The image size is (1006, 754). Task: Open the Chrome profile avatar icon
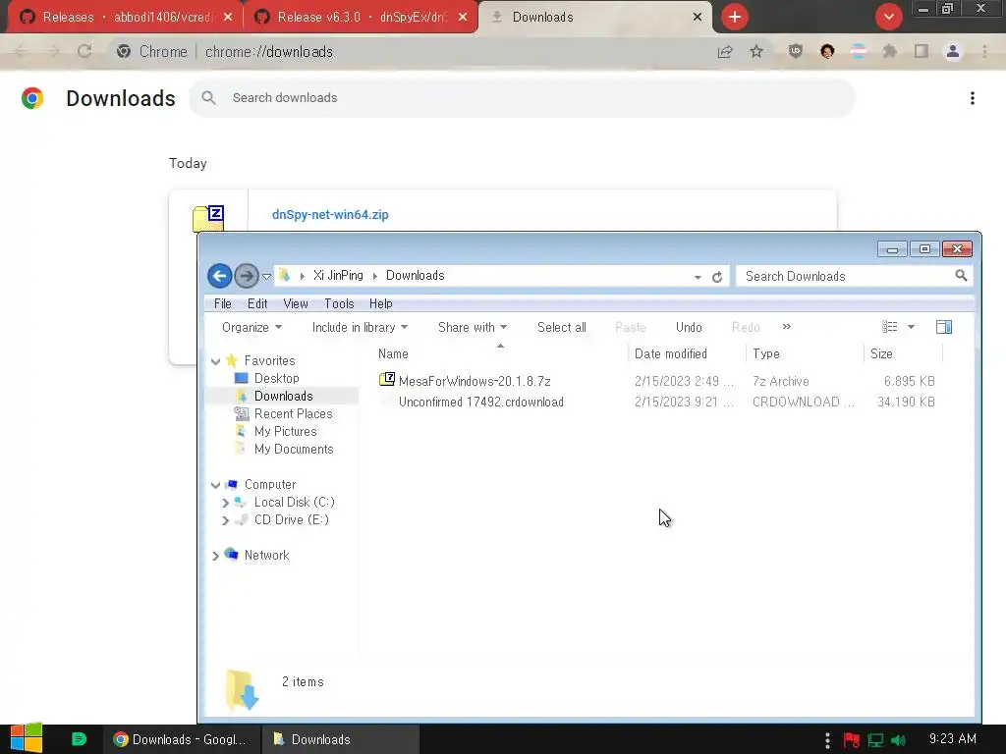point(953,52)
